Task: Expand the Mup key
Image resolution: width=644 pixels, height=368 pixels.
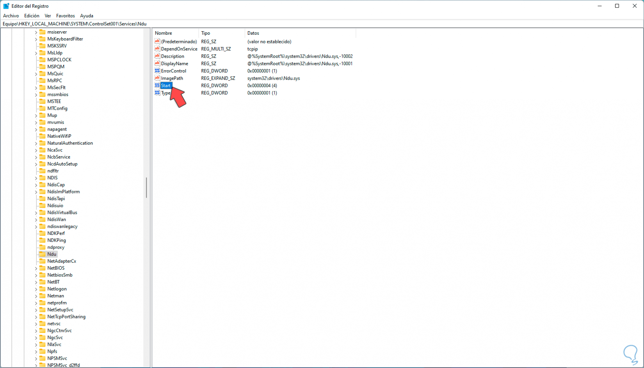Action: click(x=36, y=116)
